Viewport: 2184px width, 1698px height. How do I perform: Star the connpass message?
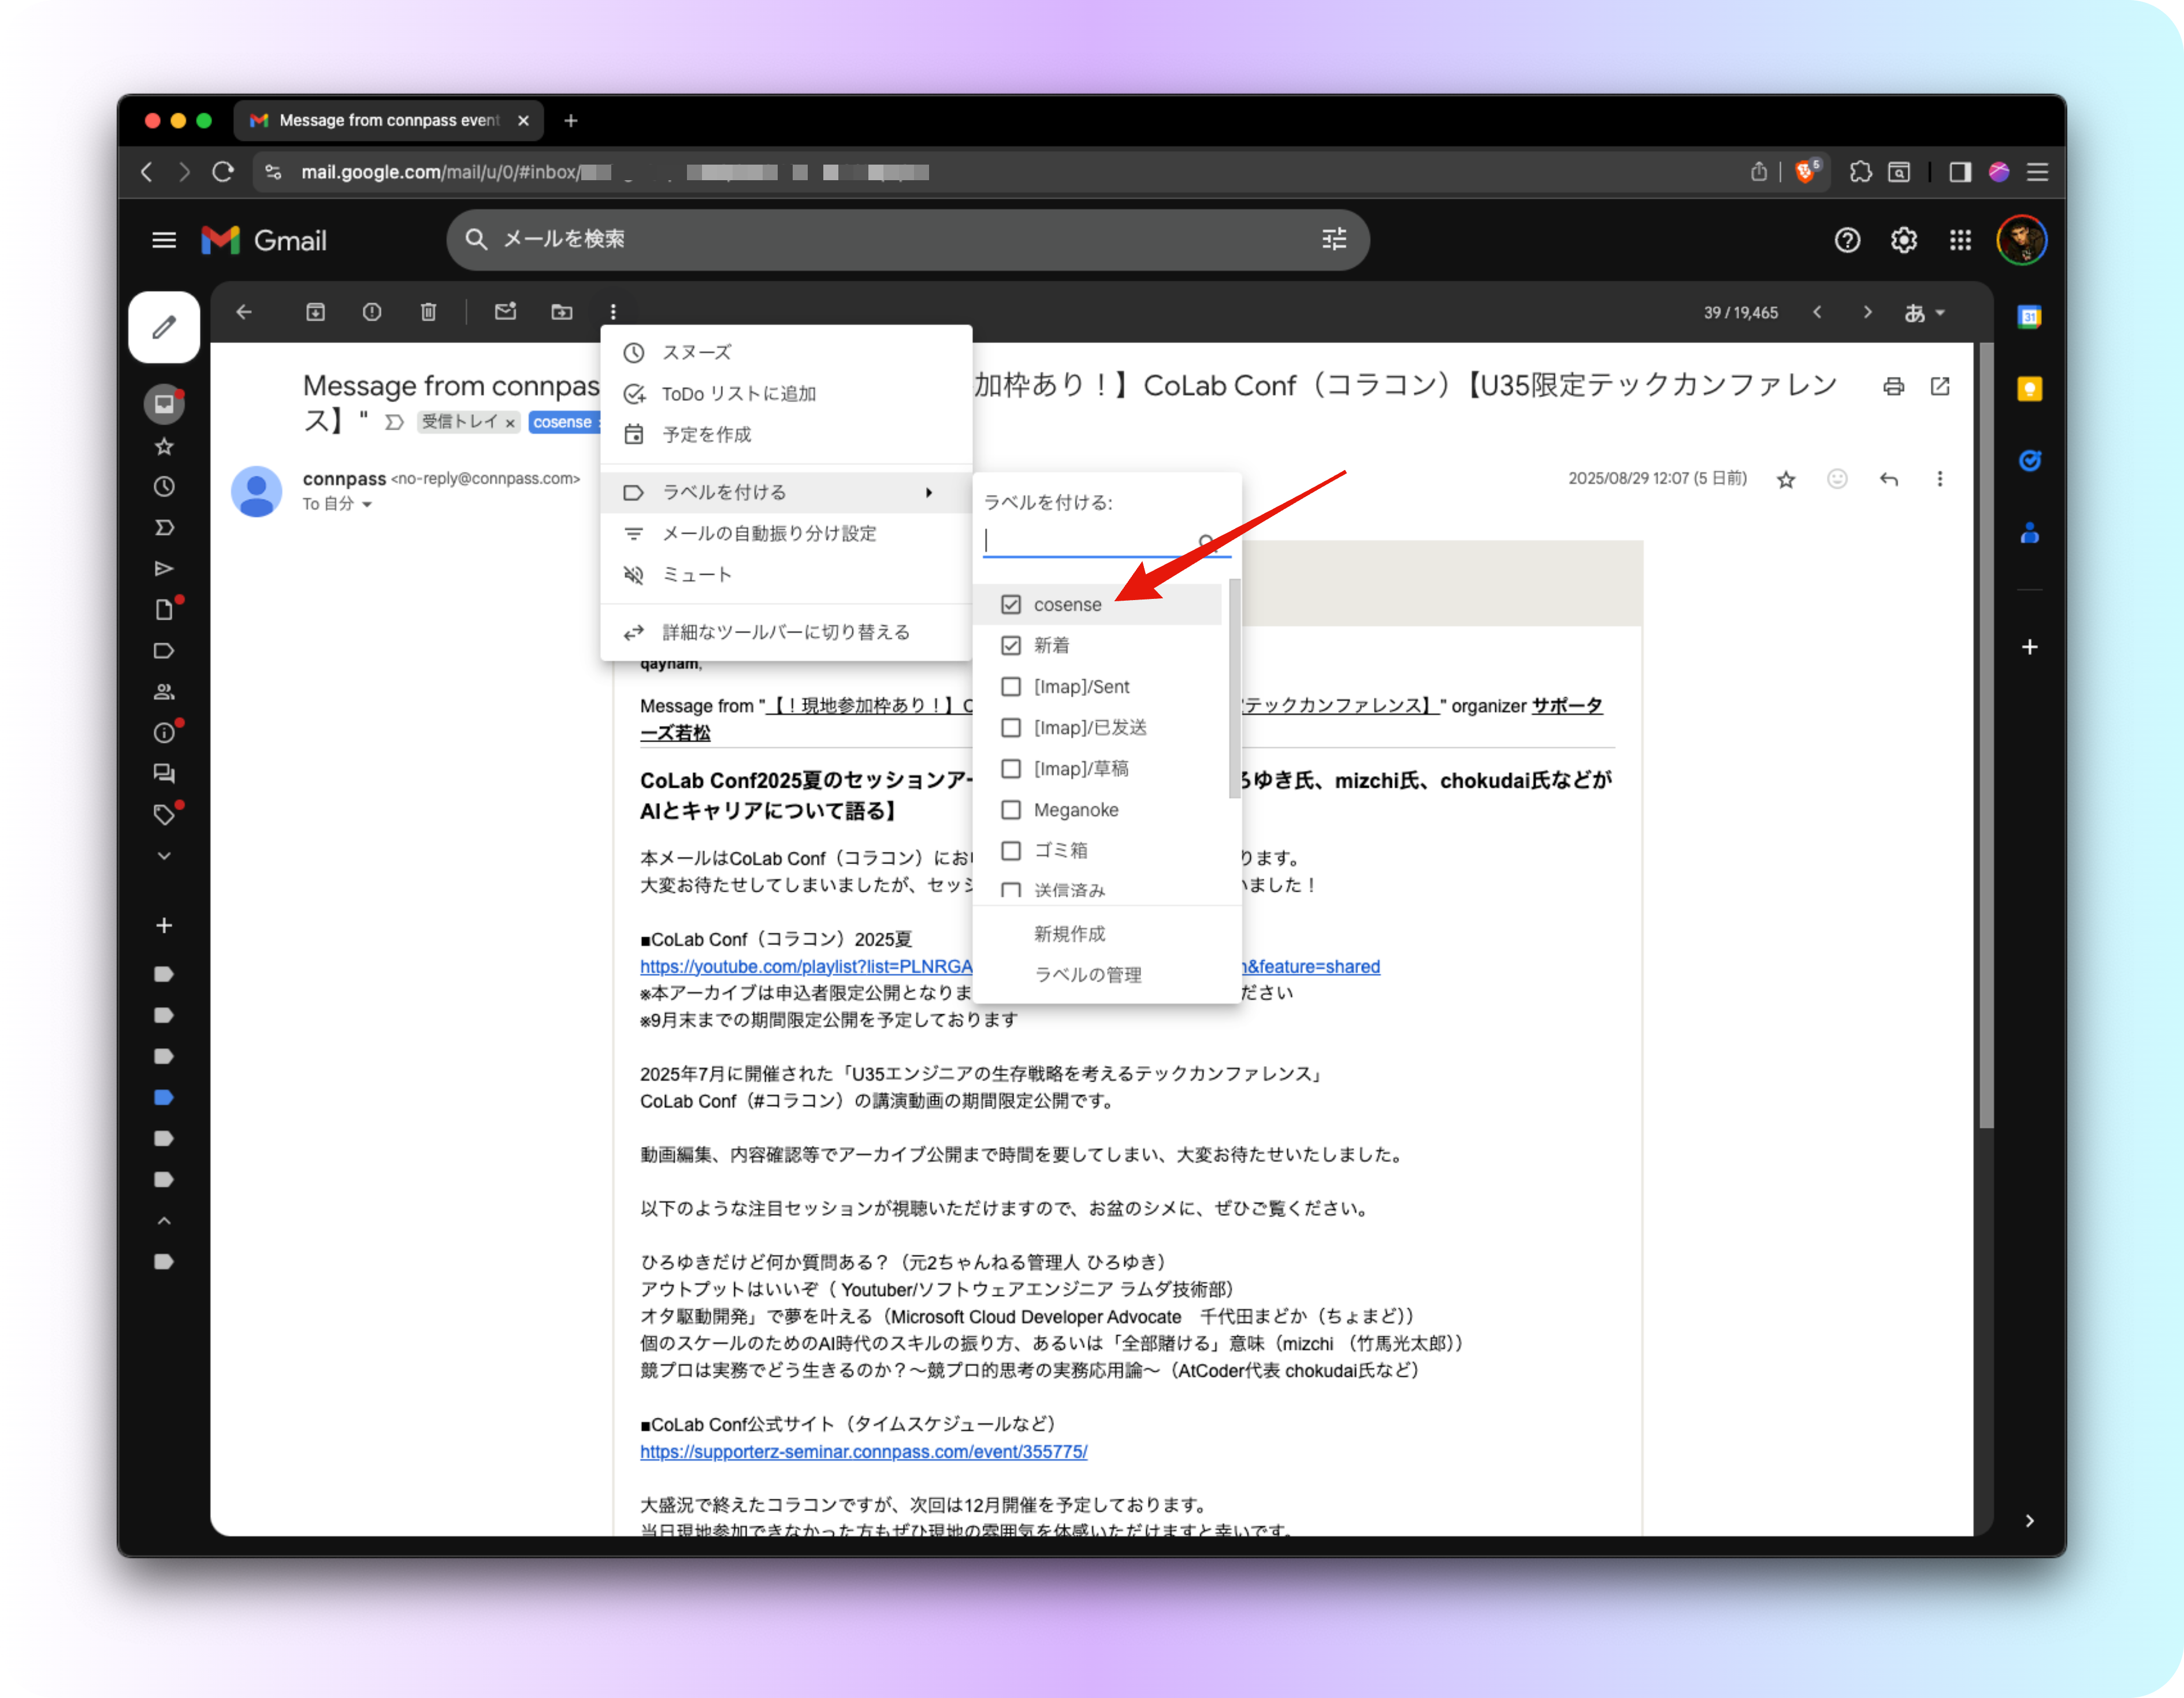(1786, 480)
